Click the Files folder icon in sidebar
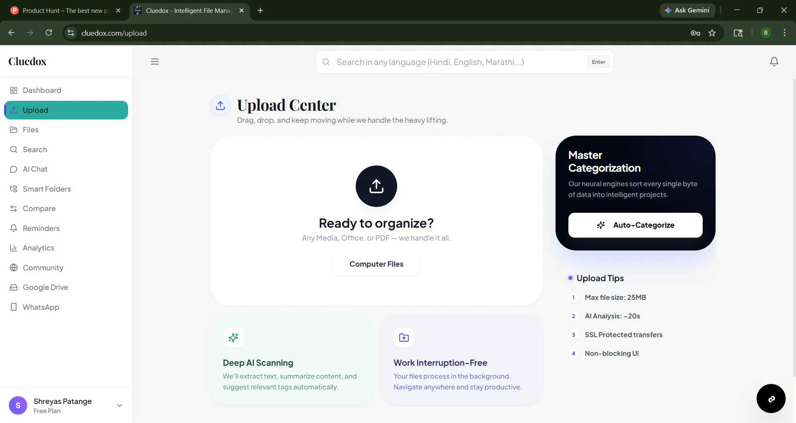This screenshot has width=796, height=423. [14, 130]
